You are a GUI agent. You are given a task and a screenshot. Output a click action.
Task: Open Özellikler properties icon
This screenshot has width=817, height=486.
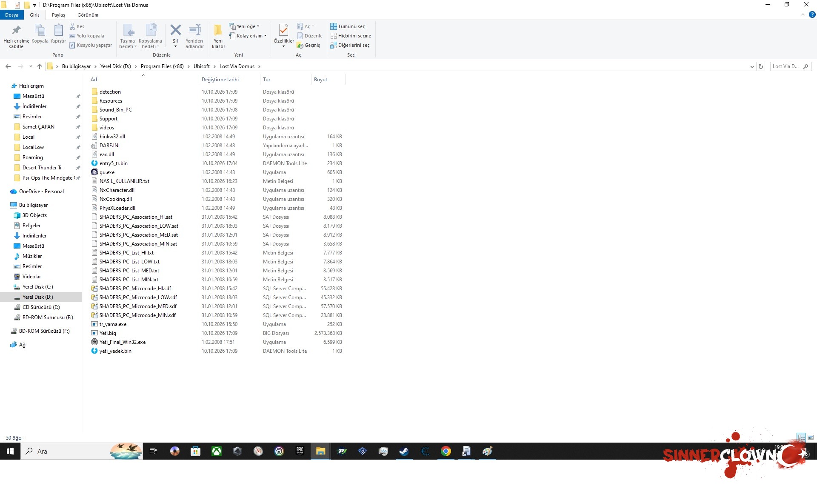pyautogui.click(x=283, y=30)
